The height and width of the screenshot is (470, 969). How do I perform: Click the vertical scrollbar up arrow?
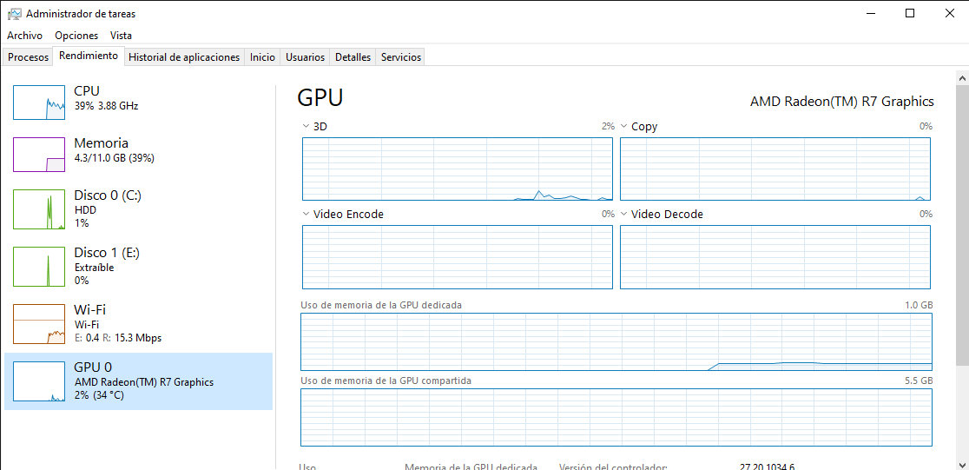click(x=962, y=79)
